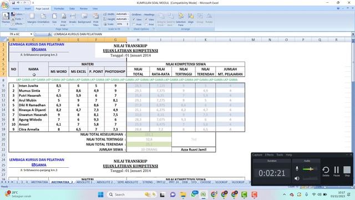Screen dimensions: 355x200
Task: Click the formula bar text field
Action: 201,34
